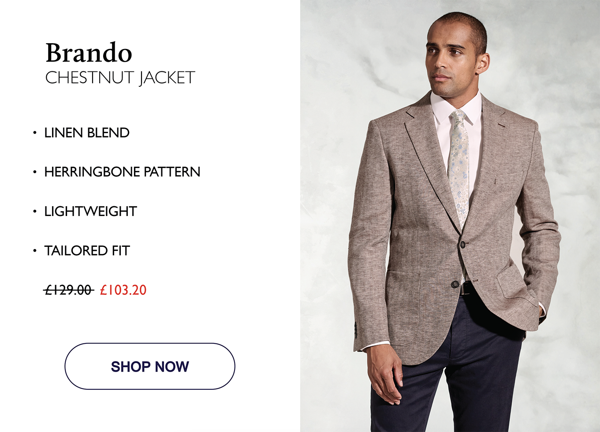Viewport: 600px width, 432px height.
Task: Click the red £103.20 sale price
Action: tap(123, 290)
